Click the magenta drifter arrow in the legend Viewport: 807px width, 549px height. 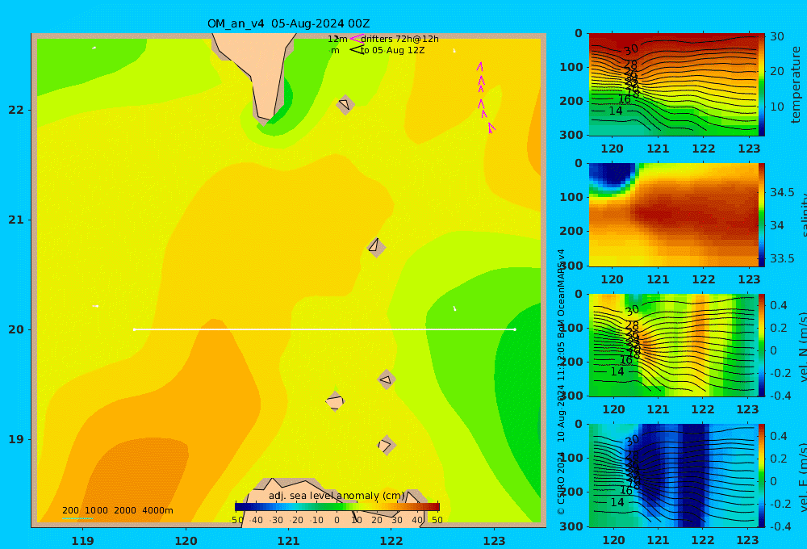click(357, 39)
